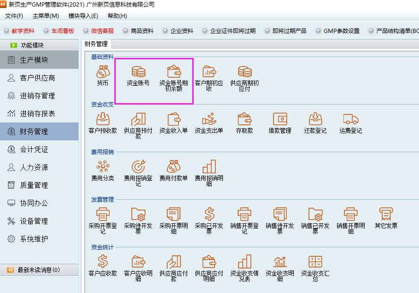
Task: Click the GMP参数设置 toolbar button
Action: coord(337,31)
